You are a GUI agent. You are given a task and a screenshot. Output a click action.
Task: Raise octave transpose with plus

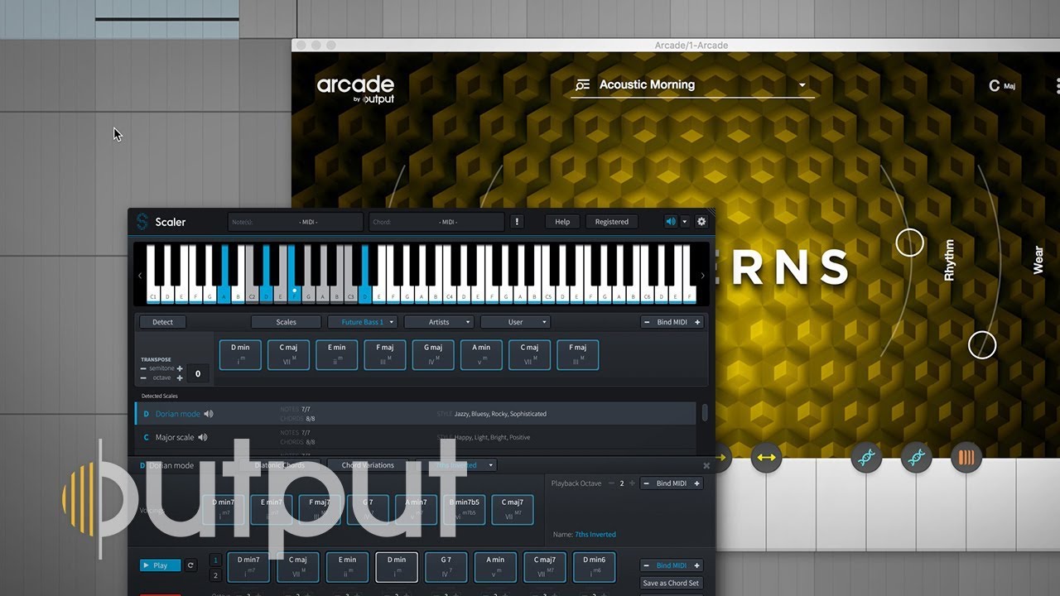point(180,378)
